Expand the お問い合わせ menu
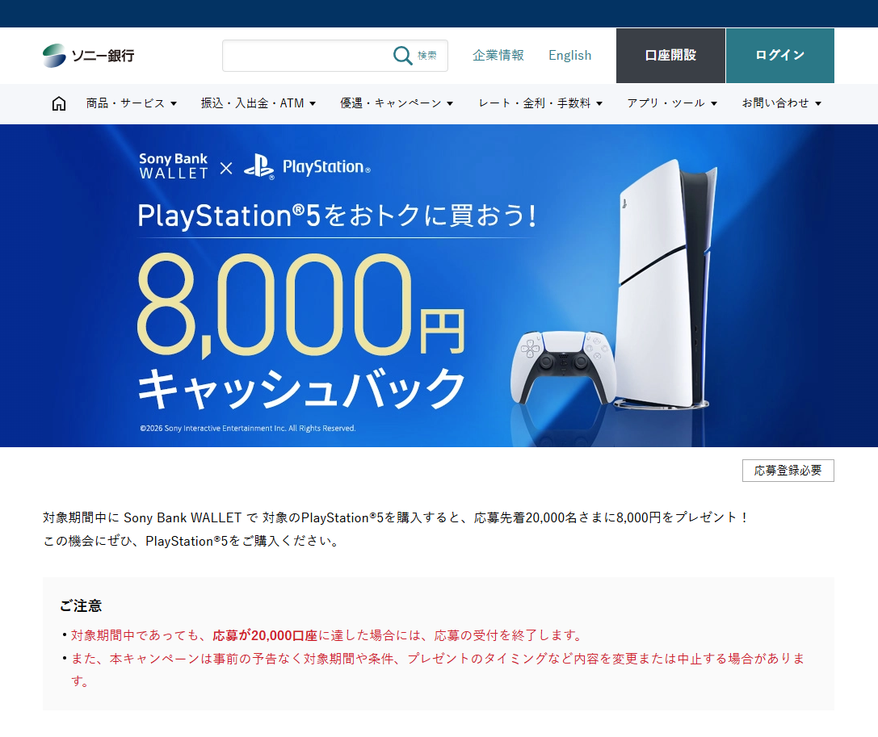878x737 pixels. pos(781,103)
